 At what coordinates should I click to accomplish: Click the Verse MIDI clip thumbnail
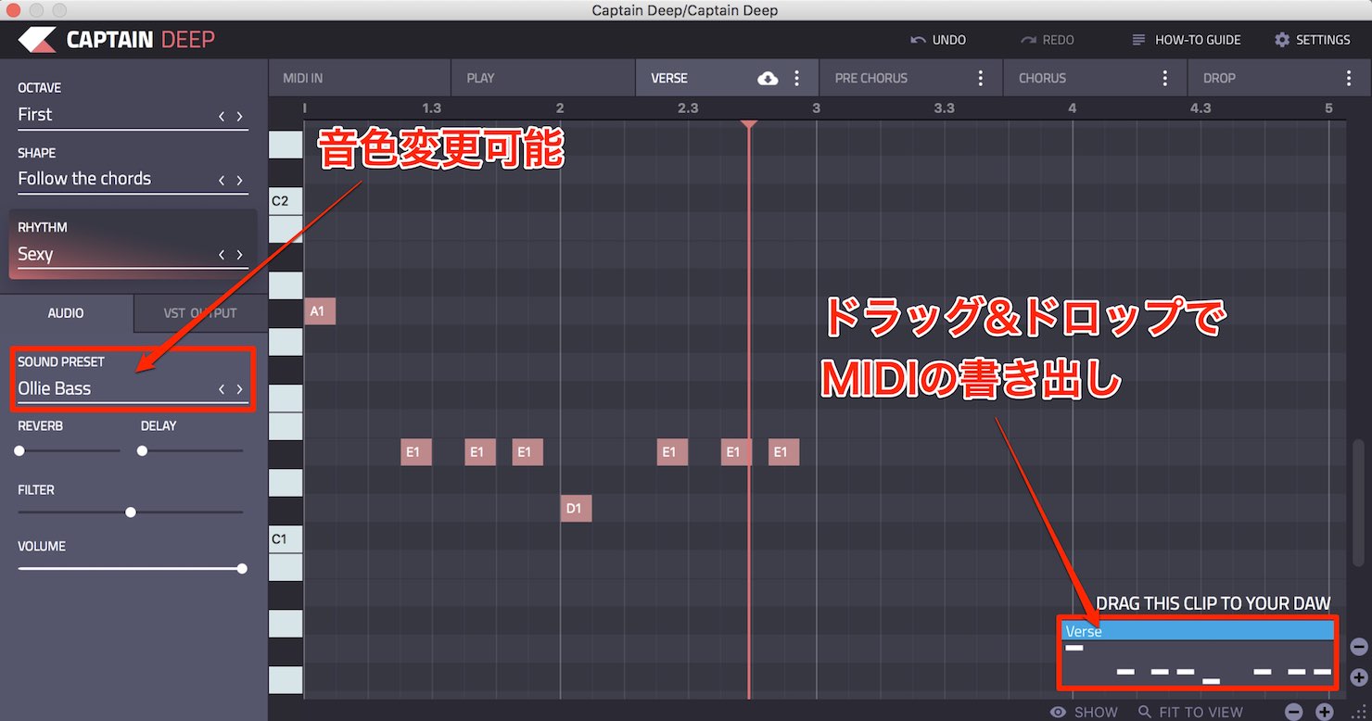[1198, 654]
